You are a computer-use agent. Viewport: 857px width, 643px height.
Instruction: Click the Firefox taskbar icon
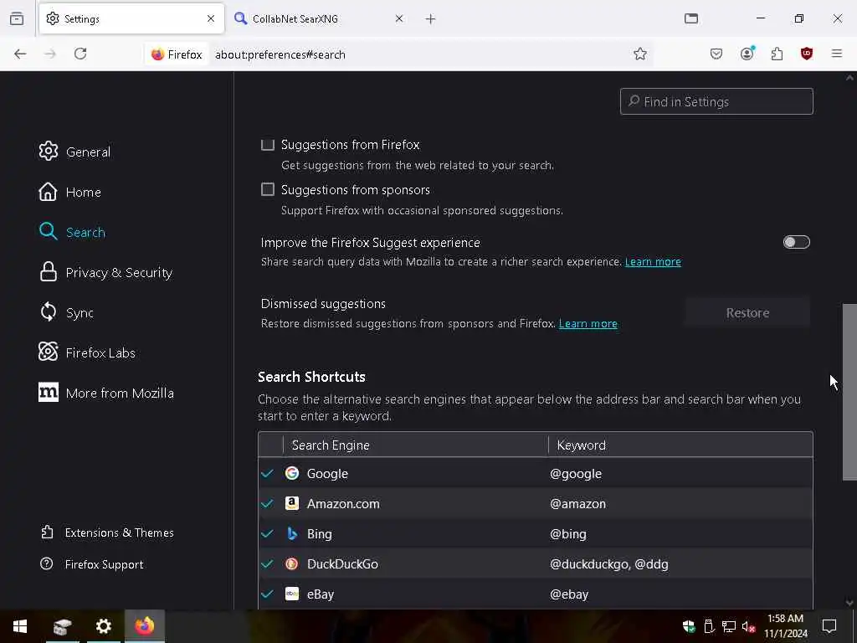[x=144, y=626]
